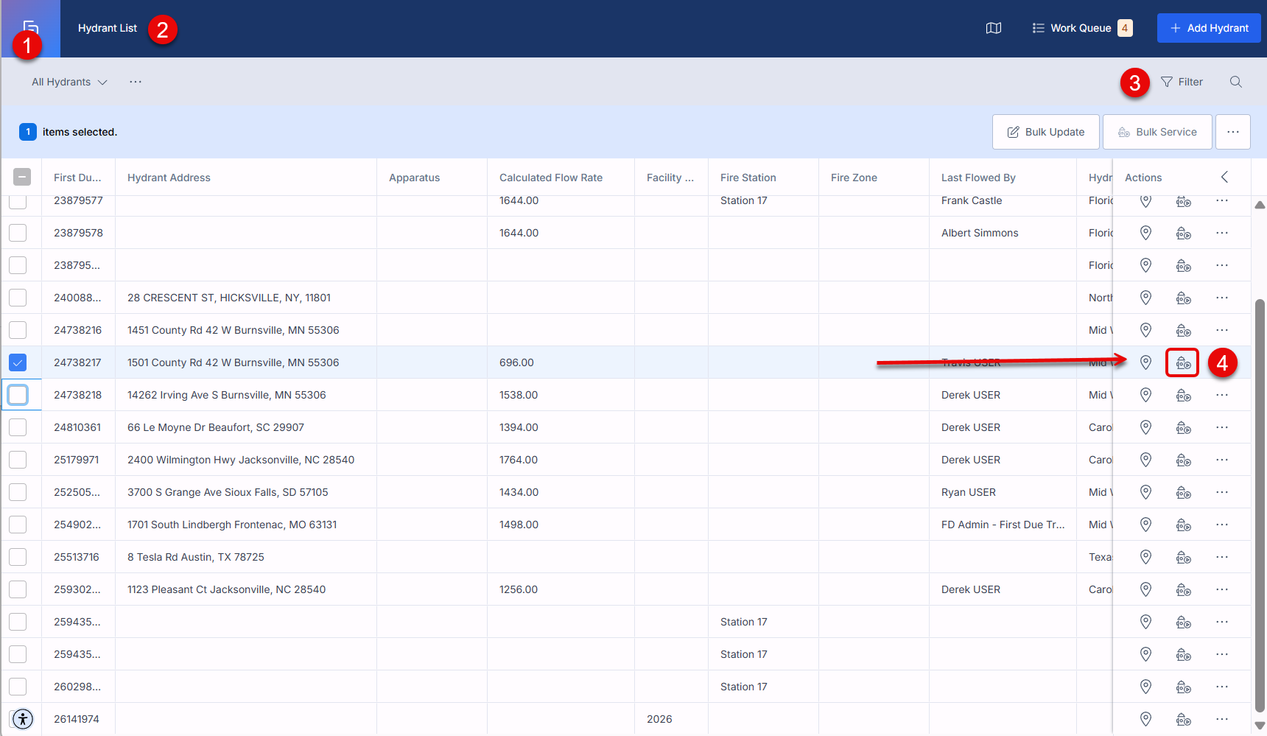
Task: Click pin icon for 2400 Wilmington Hwy row
Action: 1145,460
